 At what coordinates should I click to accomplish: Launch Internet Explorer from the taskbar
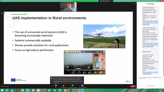tap(7, 90)
